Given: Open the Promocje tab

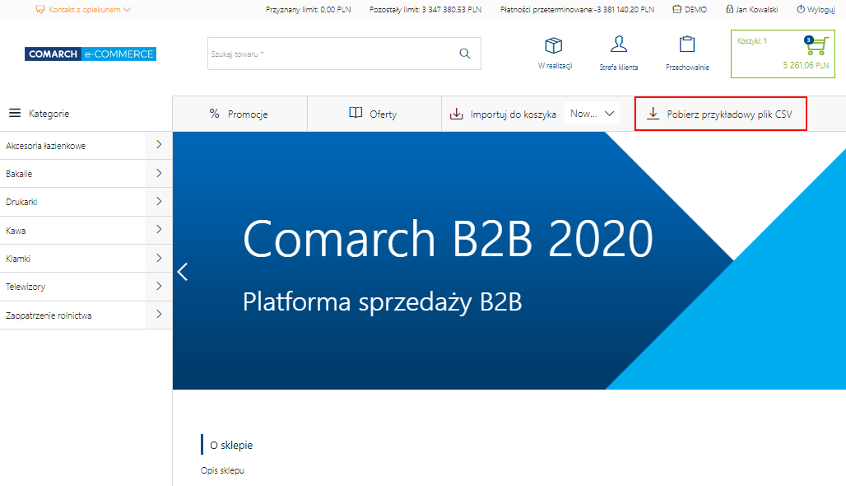Looking at the screenshot, I should (x=239, y=114).
